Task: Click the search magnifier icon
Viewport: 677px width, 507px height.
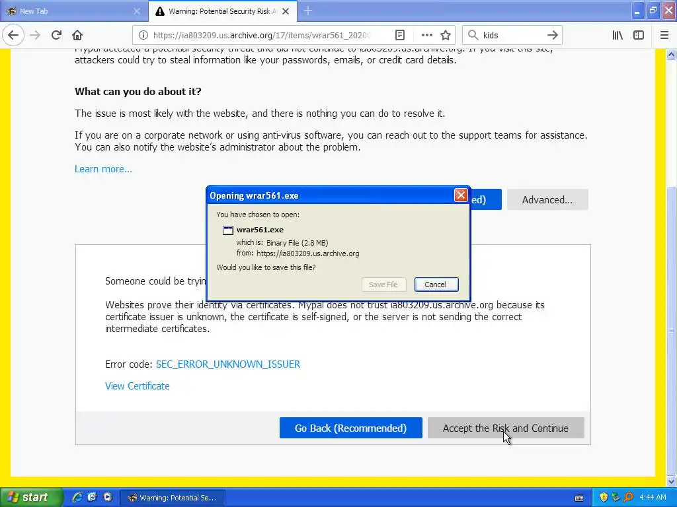Action: [473, 35]
